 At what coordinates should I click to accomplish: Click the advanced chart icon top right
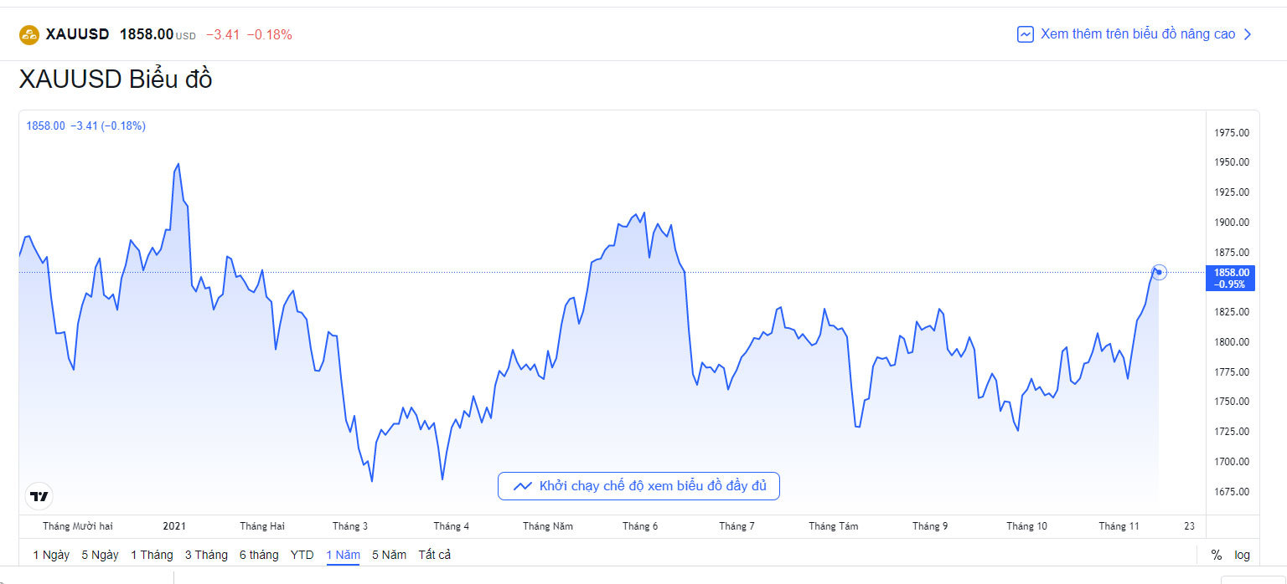1025,34
